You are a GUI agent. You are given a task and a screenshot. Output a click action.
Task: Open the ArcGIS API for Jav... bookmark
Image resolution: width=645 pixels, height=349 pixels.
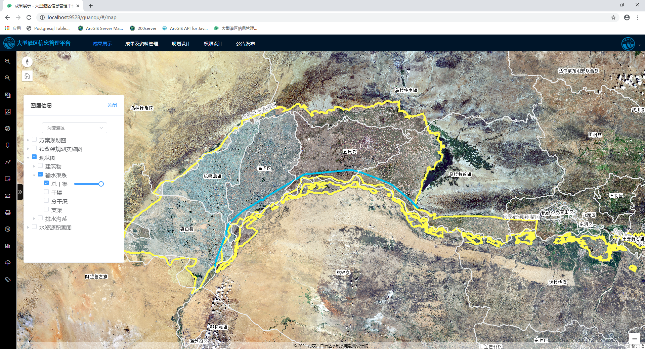pyautogui.click(x=185, y=28)
